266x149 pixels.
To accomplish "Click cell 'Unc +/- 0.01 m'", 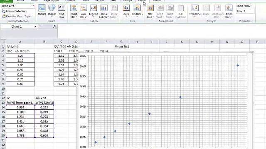I will coord(20,51).
